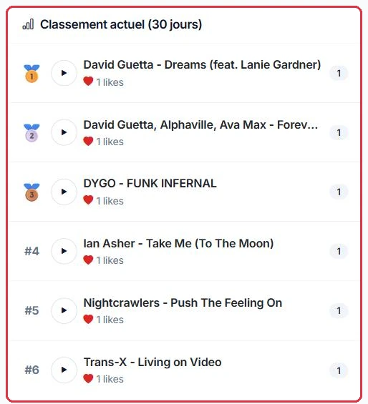Play Nightcrawlers - Push The Feeling On
Viewport: 368px width, 404px height.
tap(64, 310)
